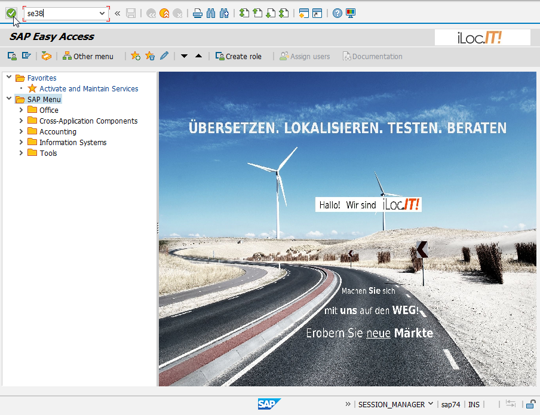Viewport: 540px width, 415px height.
Task: Click the green Enter checkmark icon
Action: [x=11, y=13]
